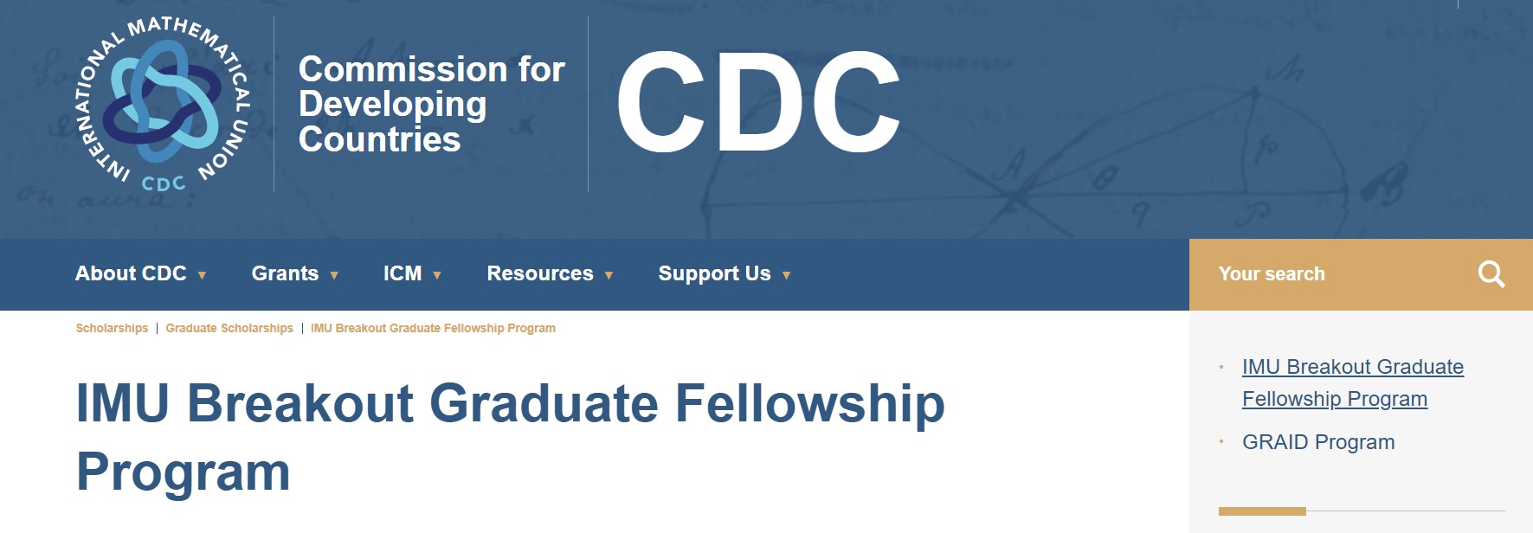Click the large CDC header text
1533x533 pixels.
click(x=758, y=103)
